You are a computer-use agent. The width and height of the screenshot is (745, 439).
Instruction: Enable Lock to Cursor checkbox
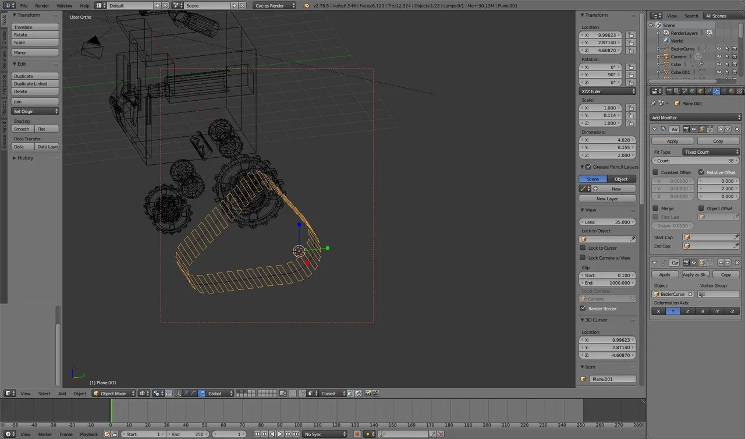[x=583, y=248]
